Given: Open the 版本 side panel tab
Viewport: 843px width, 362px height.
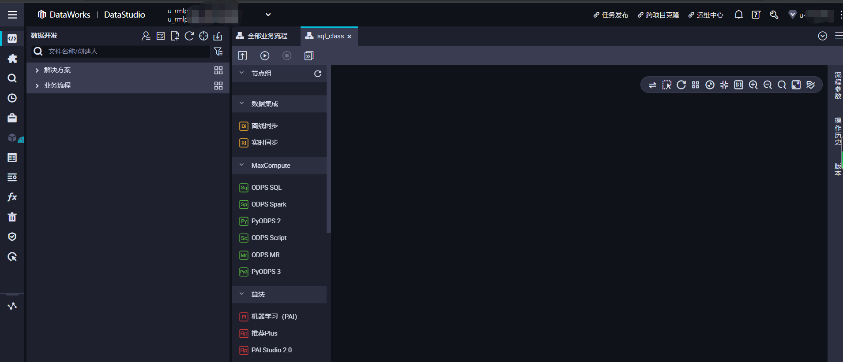Looking at the screenshot, I should 838,170.
